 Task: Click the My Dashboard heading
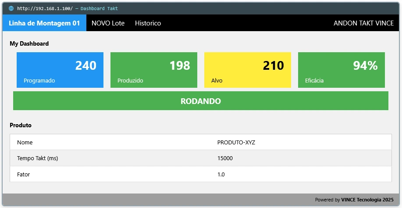(x=29, y=43)
